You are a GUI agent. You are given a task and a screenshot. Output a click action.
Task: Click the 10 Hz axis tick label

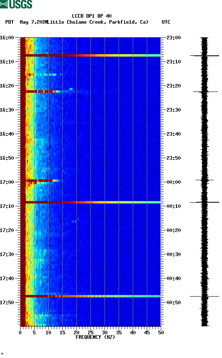[48, 333]
